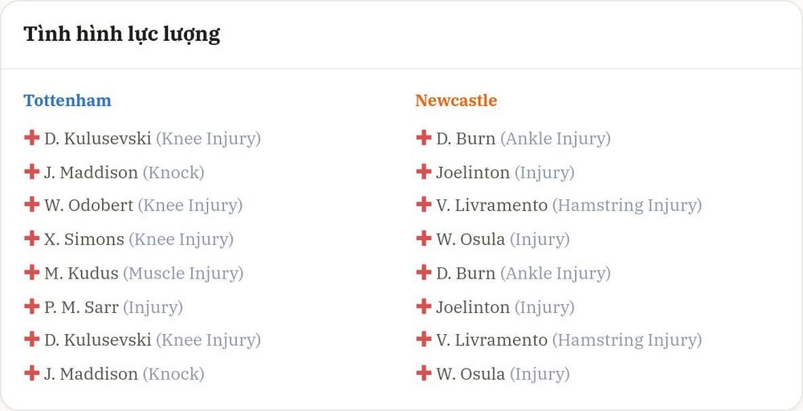Open the topmost V. Livramento name
This screenshot has width=803, height=411.
[x=491, y=205]
